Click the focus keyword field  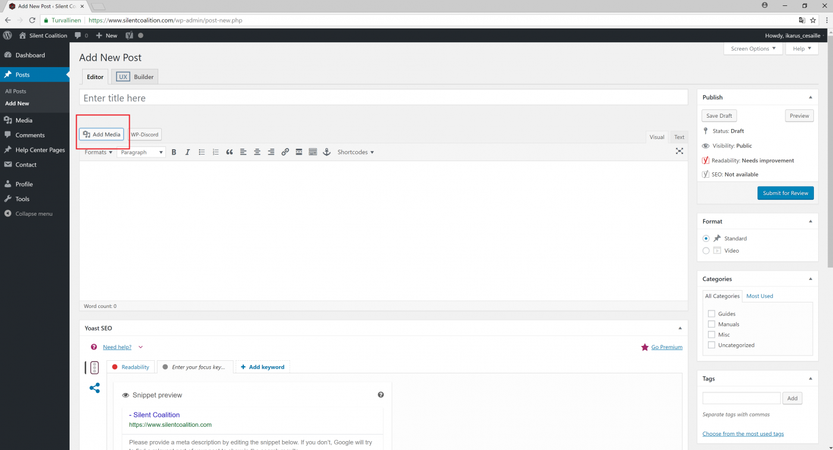tap(195, 367)
